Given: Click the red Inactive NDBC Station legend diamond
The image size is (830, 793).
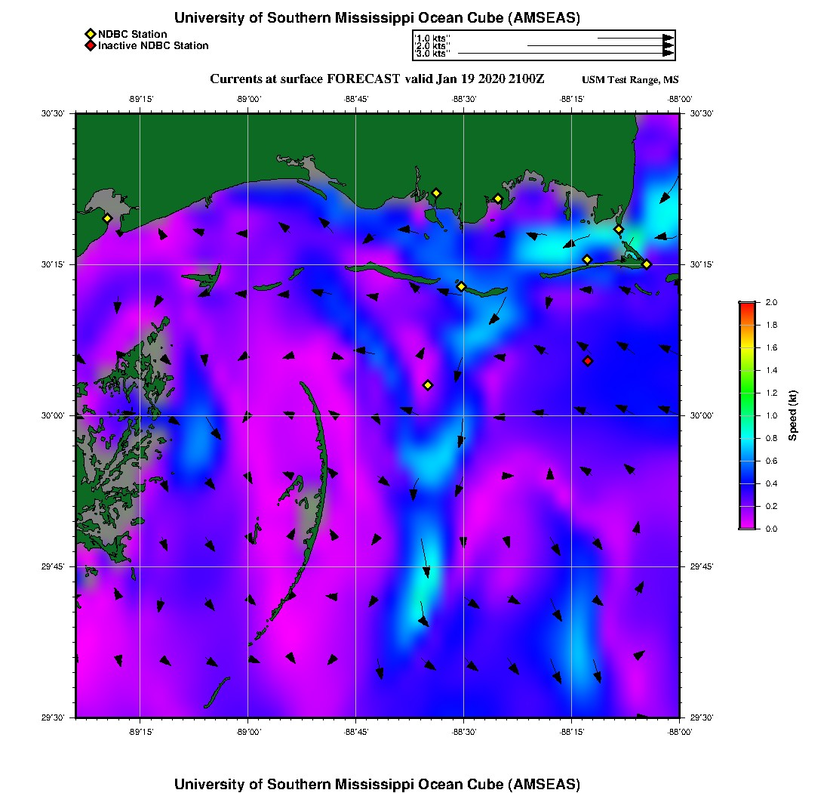Looking at the screenshot, I should click(90, 45).
